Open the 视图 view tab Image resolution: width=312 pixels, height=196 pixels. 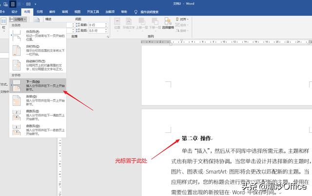coord(78,11)
